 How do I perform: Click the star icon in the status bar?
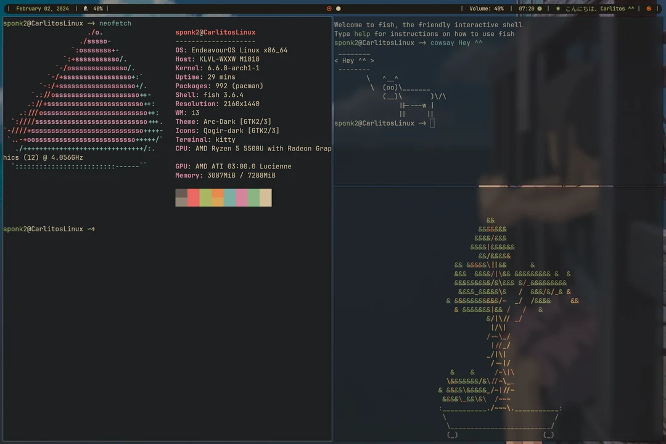click(557, 9)
